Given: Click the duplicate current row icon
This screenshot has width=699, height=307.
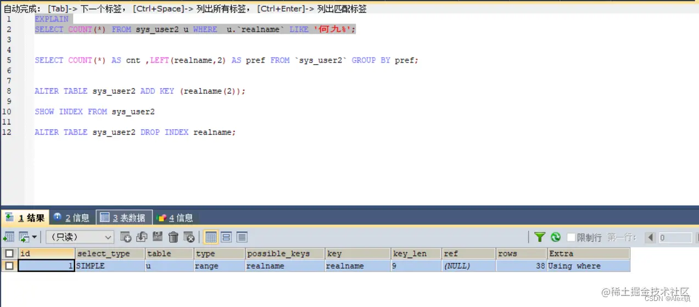Looking at the screenshot, I should (142, 237).
